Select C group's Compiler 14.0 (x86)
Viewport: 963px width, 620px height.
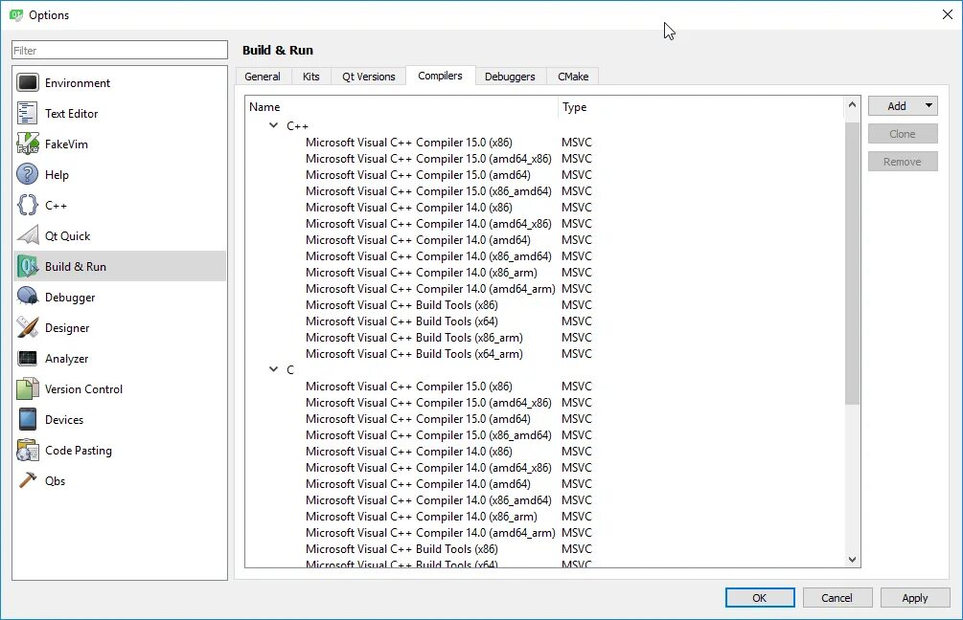point(409,452)
